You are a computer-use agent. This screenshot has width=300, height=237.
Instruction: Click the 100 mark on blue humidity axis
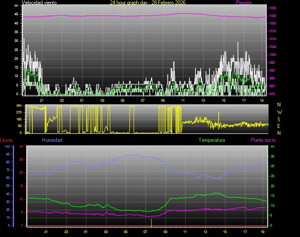click(x=7, y=147)
